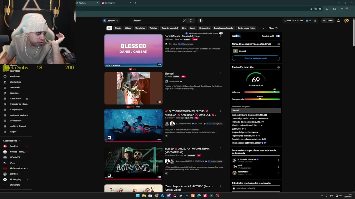Click the Create button
355x199 pixels.
(x=328, y=20)
